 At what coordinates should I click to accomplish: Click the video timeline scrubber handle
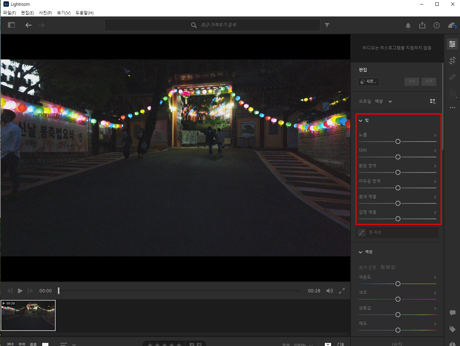click(x=59, y=291)
